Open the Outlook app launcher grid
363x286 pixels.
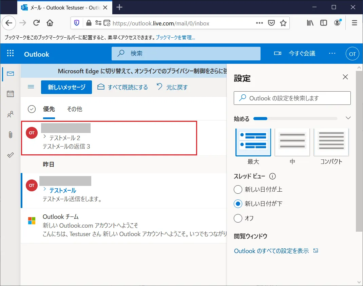pos(10,54)
